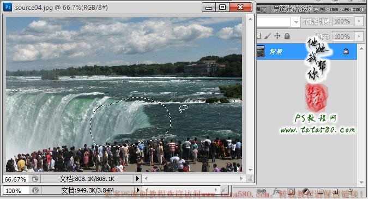The height and width of the screenshot is (199, 368).
Task: Click up scroll arrow in source04.jpg window
Action: click(250, 19)
